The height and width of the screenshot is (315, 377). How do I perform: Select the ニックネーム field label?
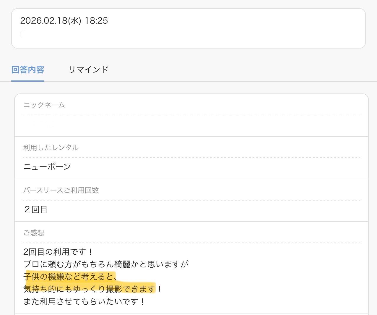pyautogui.click(x=44, y=105)
